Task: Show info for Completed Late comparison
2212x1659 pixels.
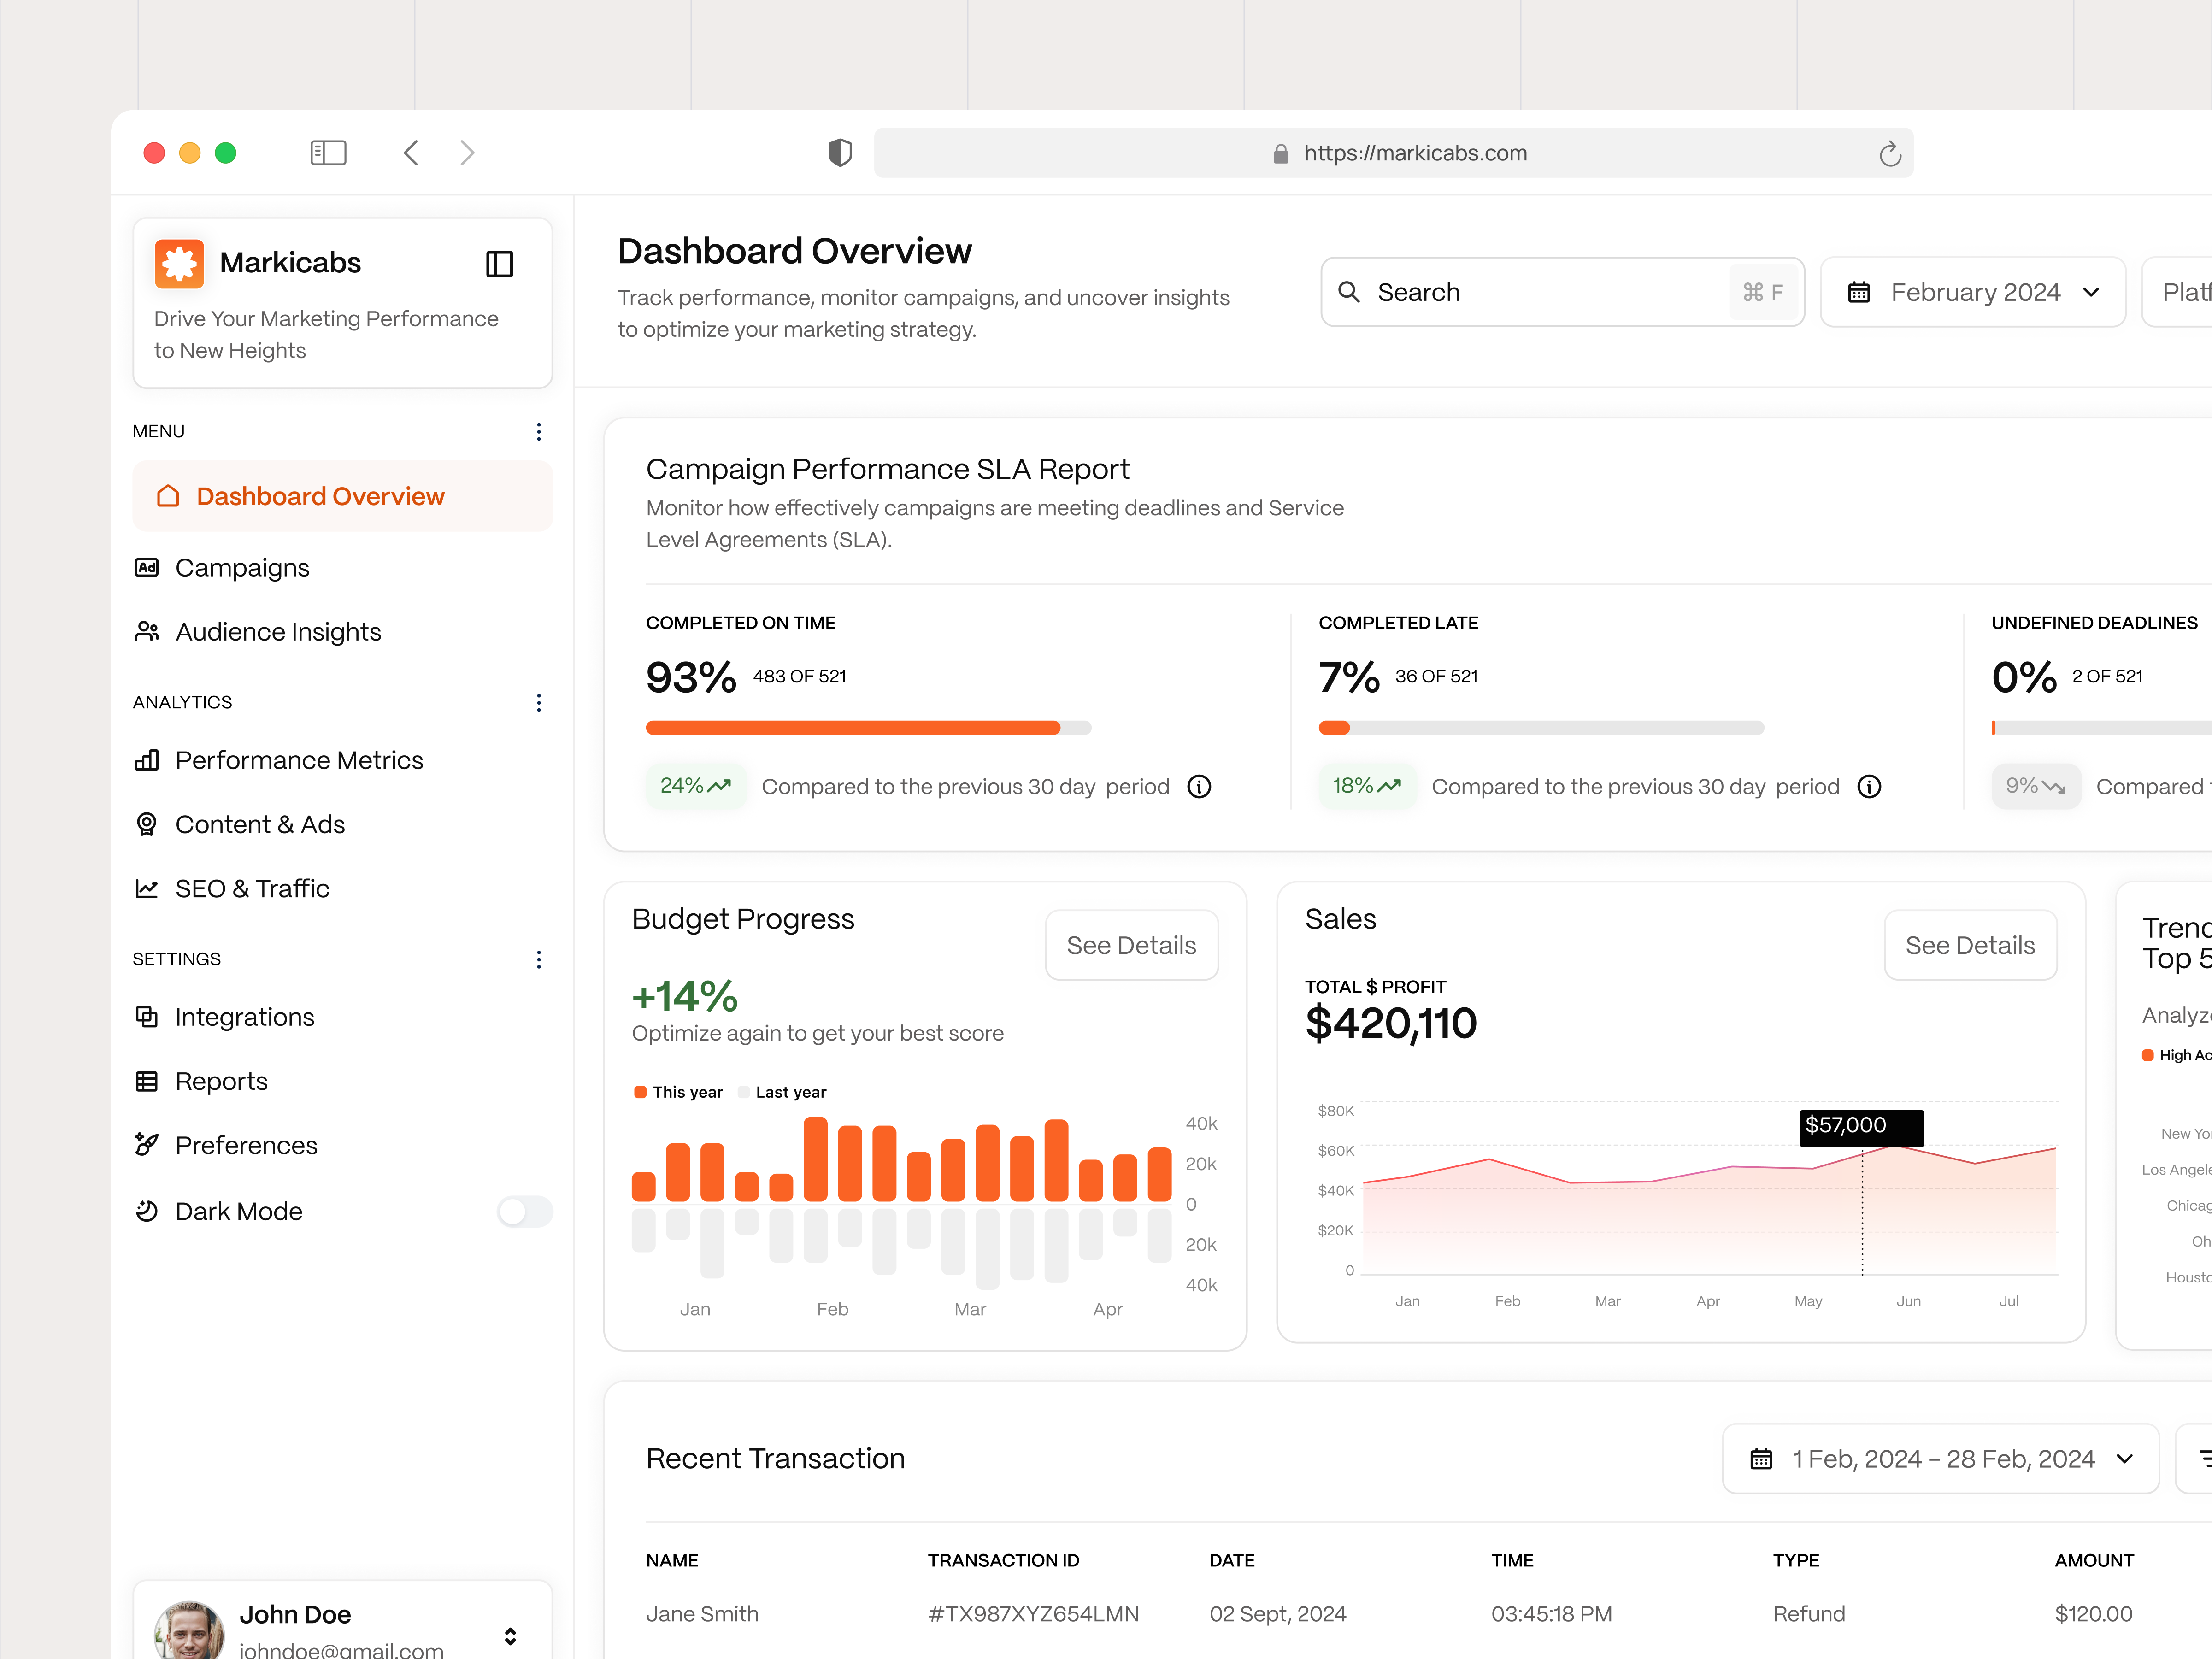Action: [1869, 787]
